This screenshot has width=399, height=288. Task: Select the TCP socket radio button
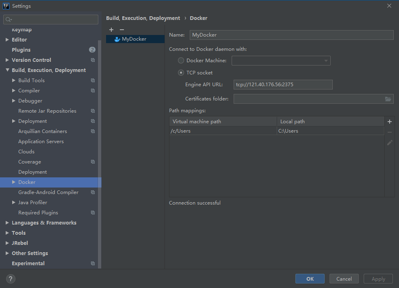pos(181,73)
